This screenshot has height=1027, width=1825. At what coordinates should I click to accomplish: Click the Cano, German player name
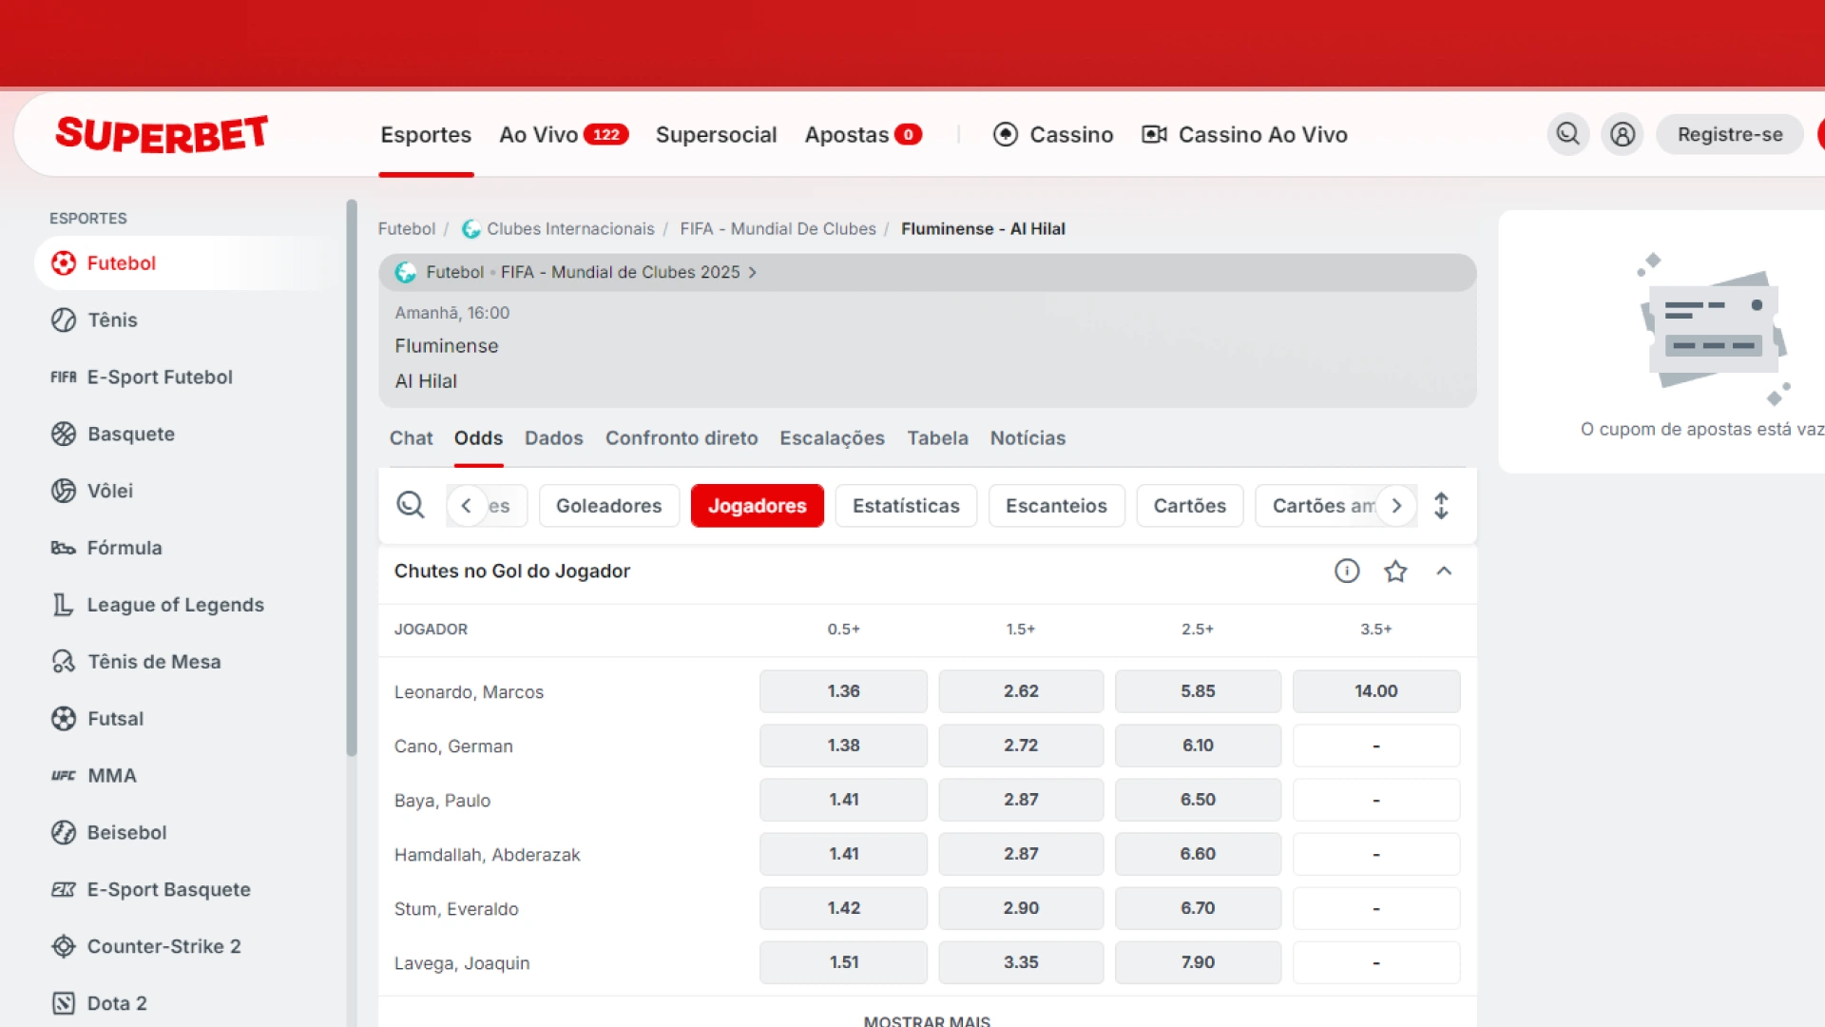pos(453,746)
